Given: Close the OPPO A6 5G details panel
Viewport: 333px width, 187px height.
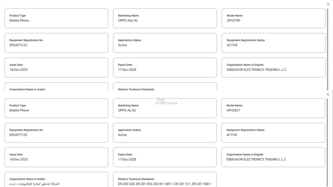Looking at the screenshot, I should pyautogui.click(x=328, y=94).
